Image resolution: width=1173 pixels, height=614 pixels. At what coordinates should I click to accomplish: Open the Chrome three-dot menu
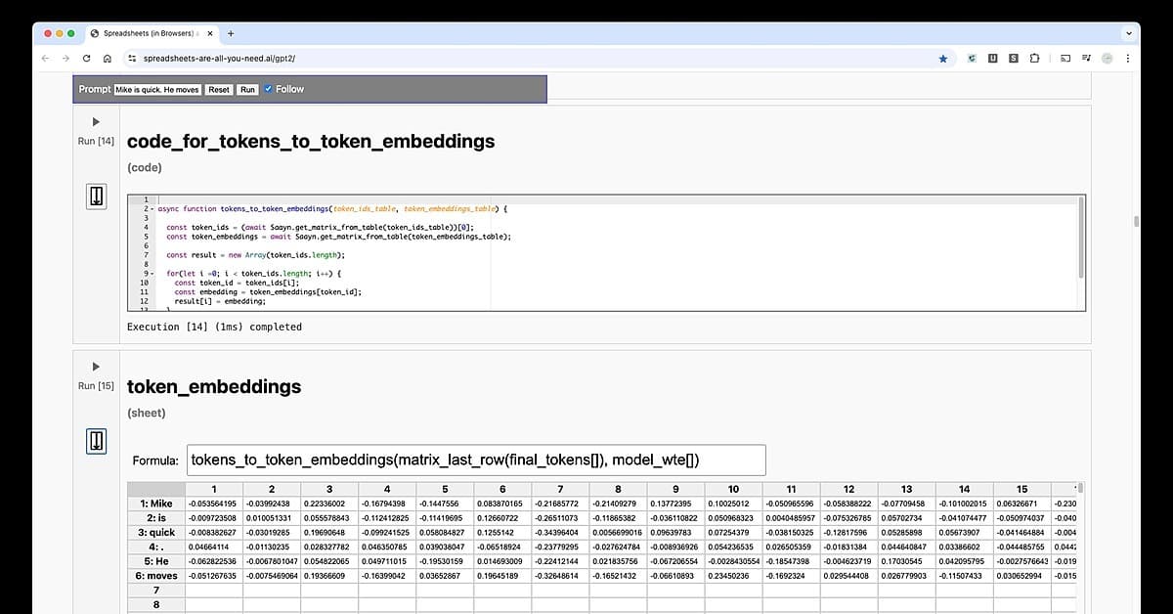[x=1128, y=59]
